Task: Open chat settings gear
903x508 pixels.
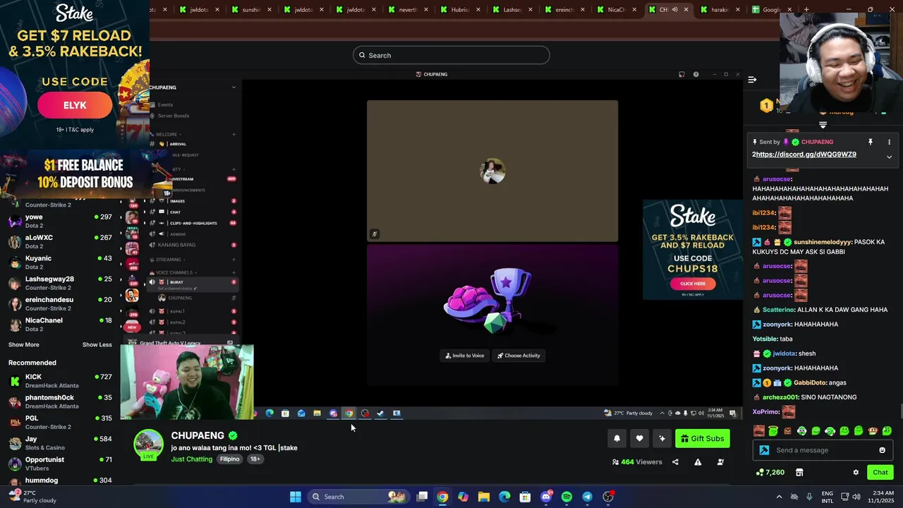Action: pyautogui.click(x=856, y=472)
